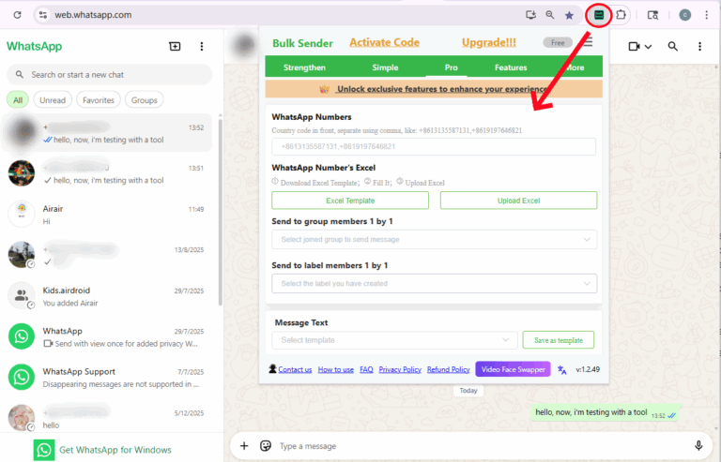
Task: Open the Features tab
Action: (x=511, y=67)
